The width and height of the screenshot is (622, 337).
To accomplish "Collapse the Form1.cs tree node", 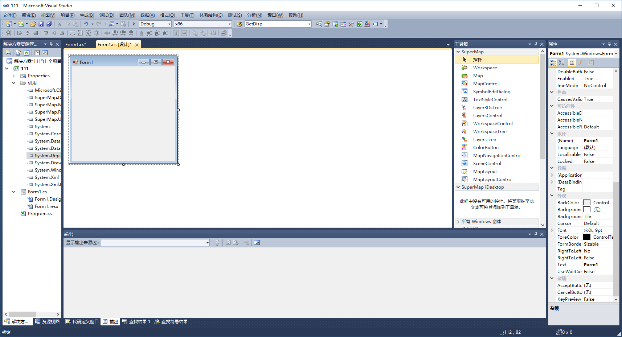I will tap(14, 192).
